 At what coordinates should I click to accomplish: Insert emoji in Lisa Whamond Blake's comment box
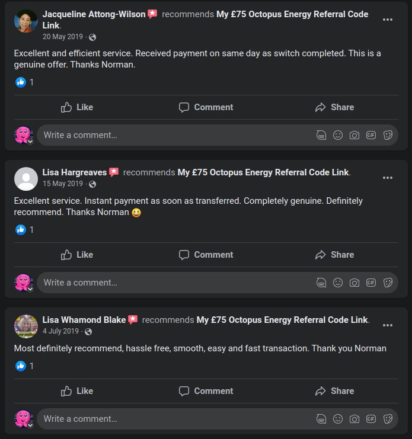(338, 419)
